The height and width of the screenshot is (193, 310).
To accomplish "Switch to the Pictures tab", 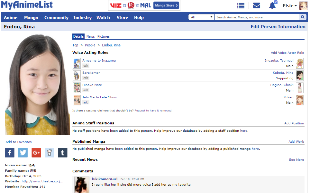I will click(104, 36).
